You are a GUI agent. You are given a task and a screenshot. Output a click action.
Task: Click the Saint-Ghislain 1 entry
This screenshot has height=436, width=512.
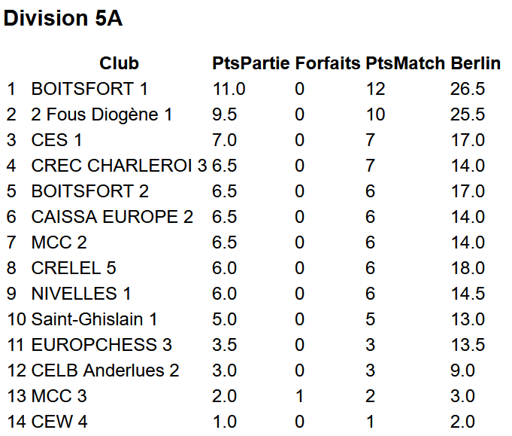coord(94,319)
